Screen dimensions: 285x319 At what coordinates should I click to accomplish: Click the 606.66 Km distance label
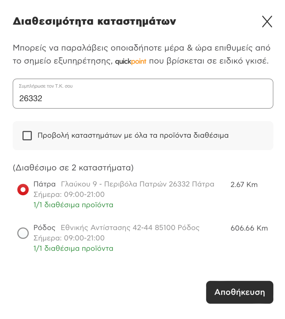coord(249,228)
